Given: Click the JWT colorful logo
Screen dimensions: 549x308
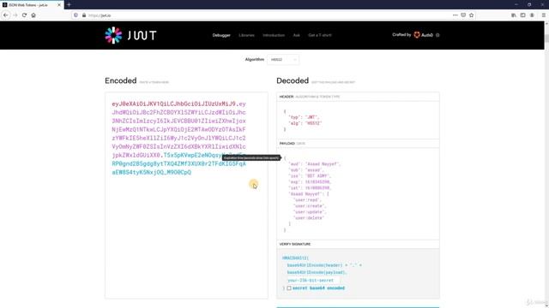Looking at the screenshot, I should pos(113,35).
